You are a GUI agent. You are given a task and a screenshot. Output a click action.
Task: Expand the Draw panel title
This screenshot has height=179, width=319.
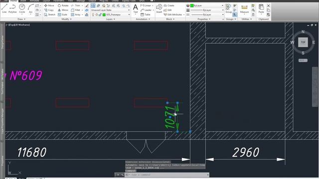click(21, 19)
